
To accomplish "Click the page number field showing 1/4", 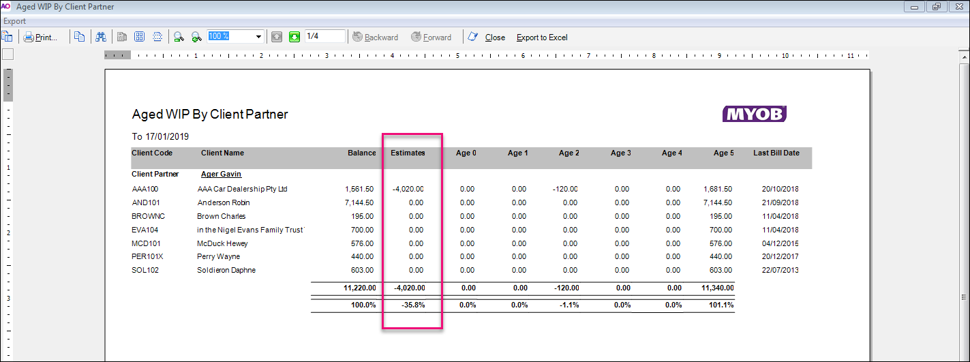I will coord(324,36).
